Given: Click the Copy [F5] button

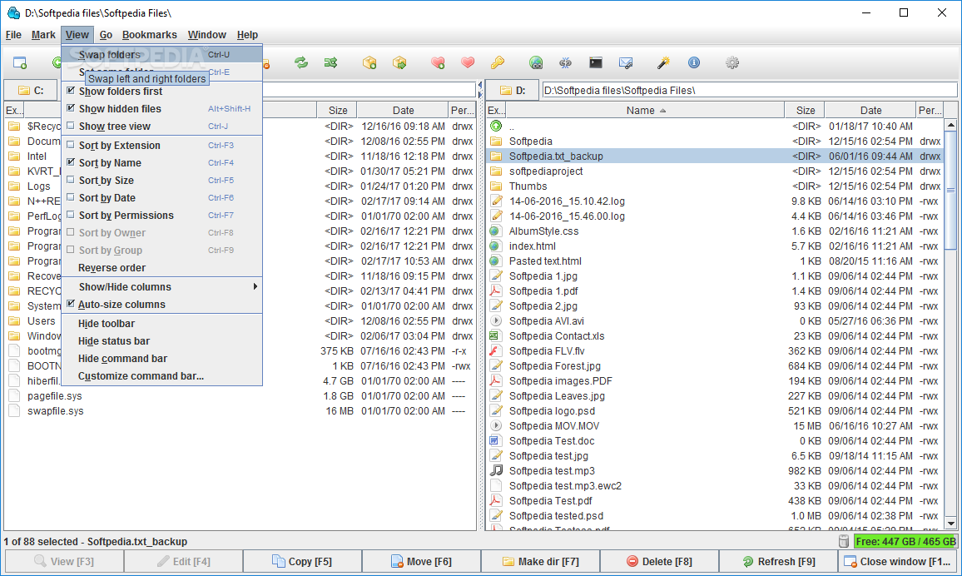Looking at the screenshot, I should tap(302, 561).
